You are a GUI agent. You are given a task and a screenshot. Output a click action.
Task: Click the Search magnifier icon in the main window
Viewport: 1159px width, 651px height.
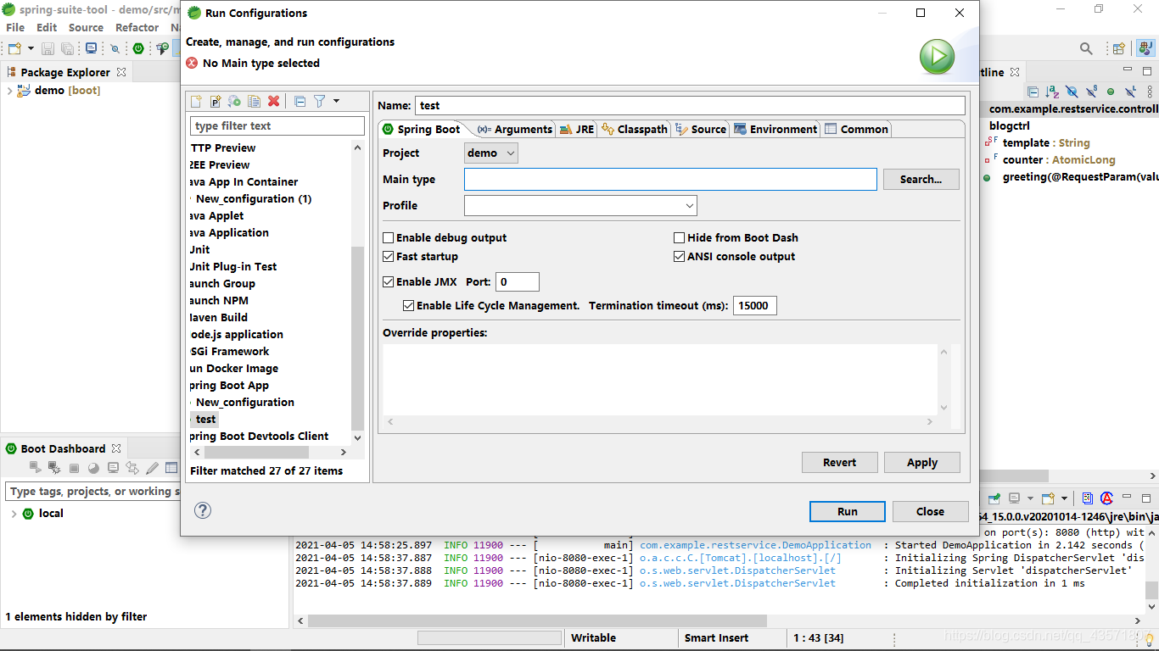1086,48
